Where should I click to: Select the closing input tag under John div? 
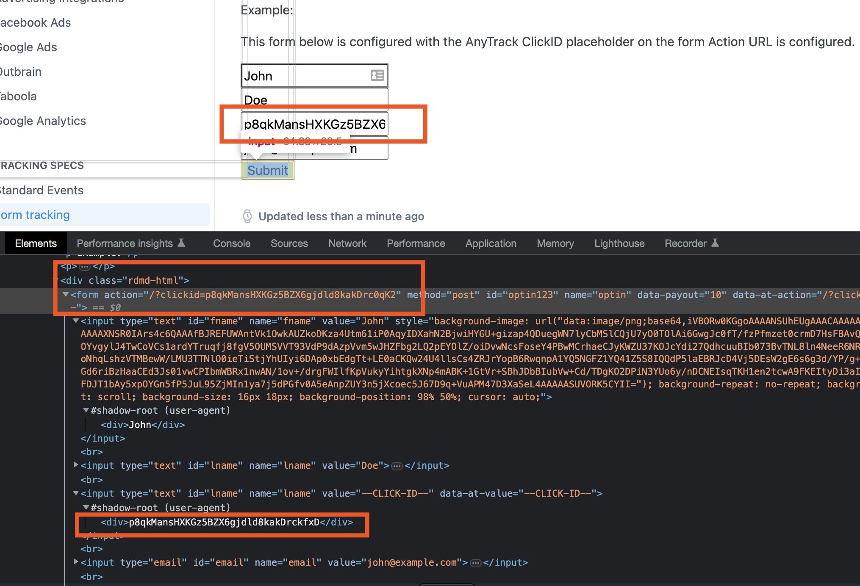[103, 438]
